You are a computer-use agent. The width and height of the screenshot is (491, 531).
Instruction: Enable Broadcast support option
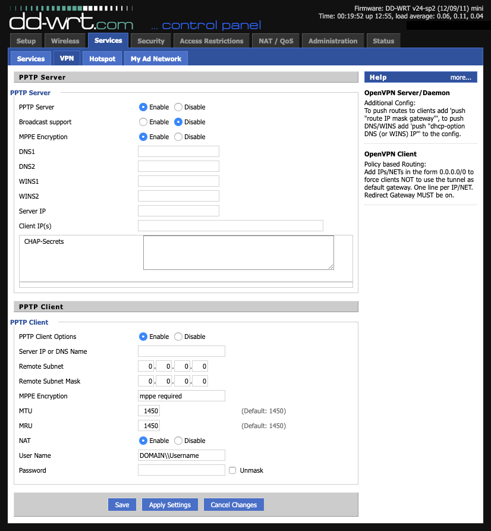click(x=143, y=122)
